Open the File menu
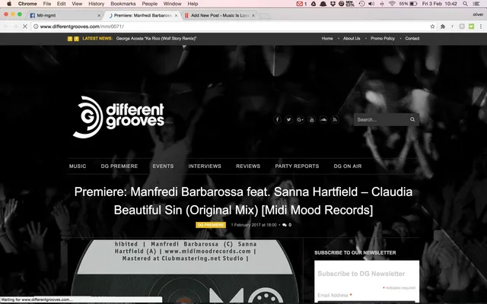 [47, 4]
